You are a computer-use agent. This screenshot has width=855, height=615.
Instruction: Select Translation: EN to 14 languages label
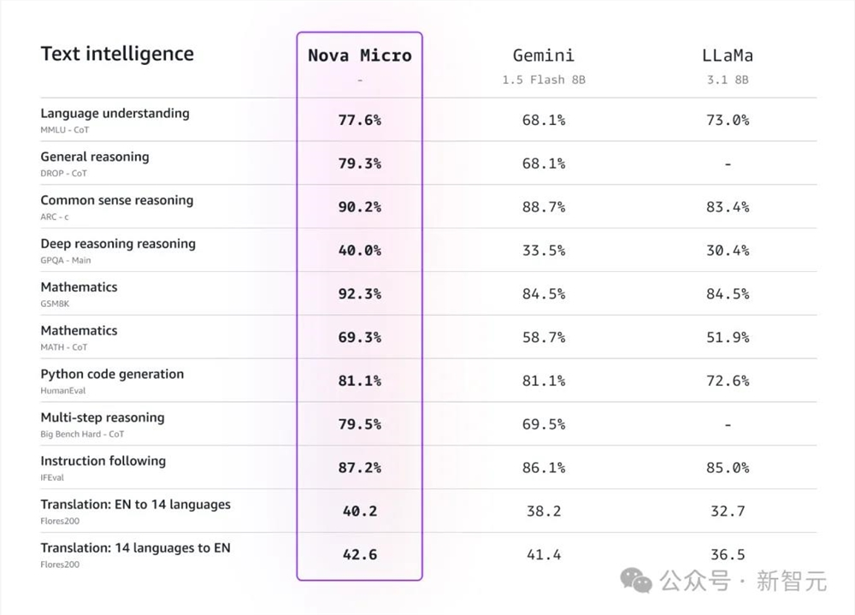coord(136,505)
